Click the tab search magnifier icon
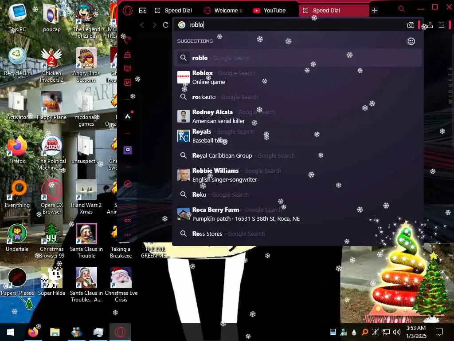Image resolution: width=454 pixels, height=341 pixels. pyautogui.click(x=402, y=9)
